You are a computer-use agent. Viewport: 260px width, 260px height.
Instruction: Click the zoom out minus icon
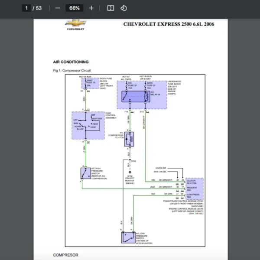pyautogui.click(x=58, y=8)
